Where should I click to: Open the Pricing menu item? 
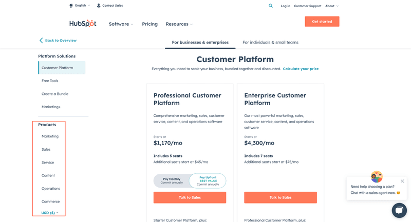point(150,24)
